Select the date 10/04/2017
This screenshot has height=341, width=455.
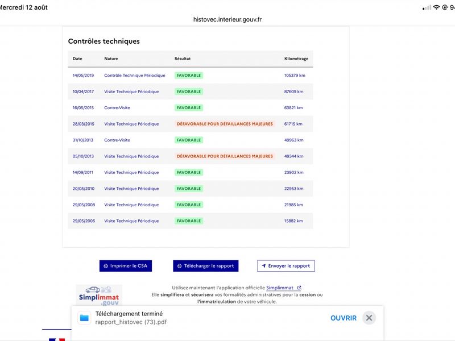[x=83, y=92]
